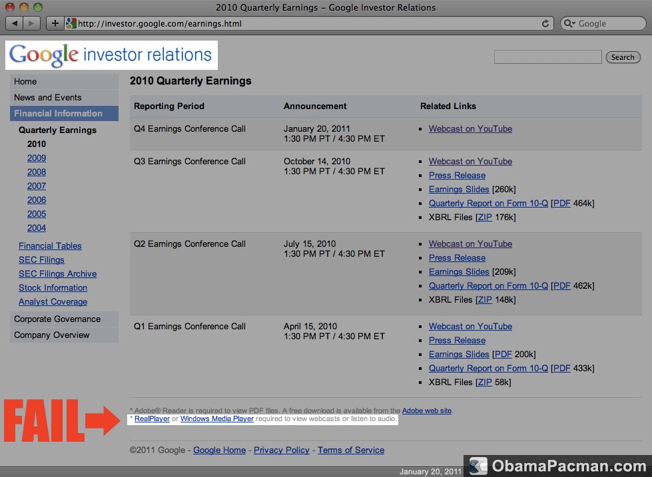This screenshot has width=652, height=477.
Task: Open Corporate Governance section
Action: (64, 319)
